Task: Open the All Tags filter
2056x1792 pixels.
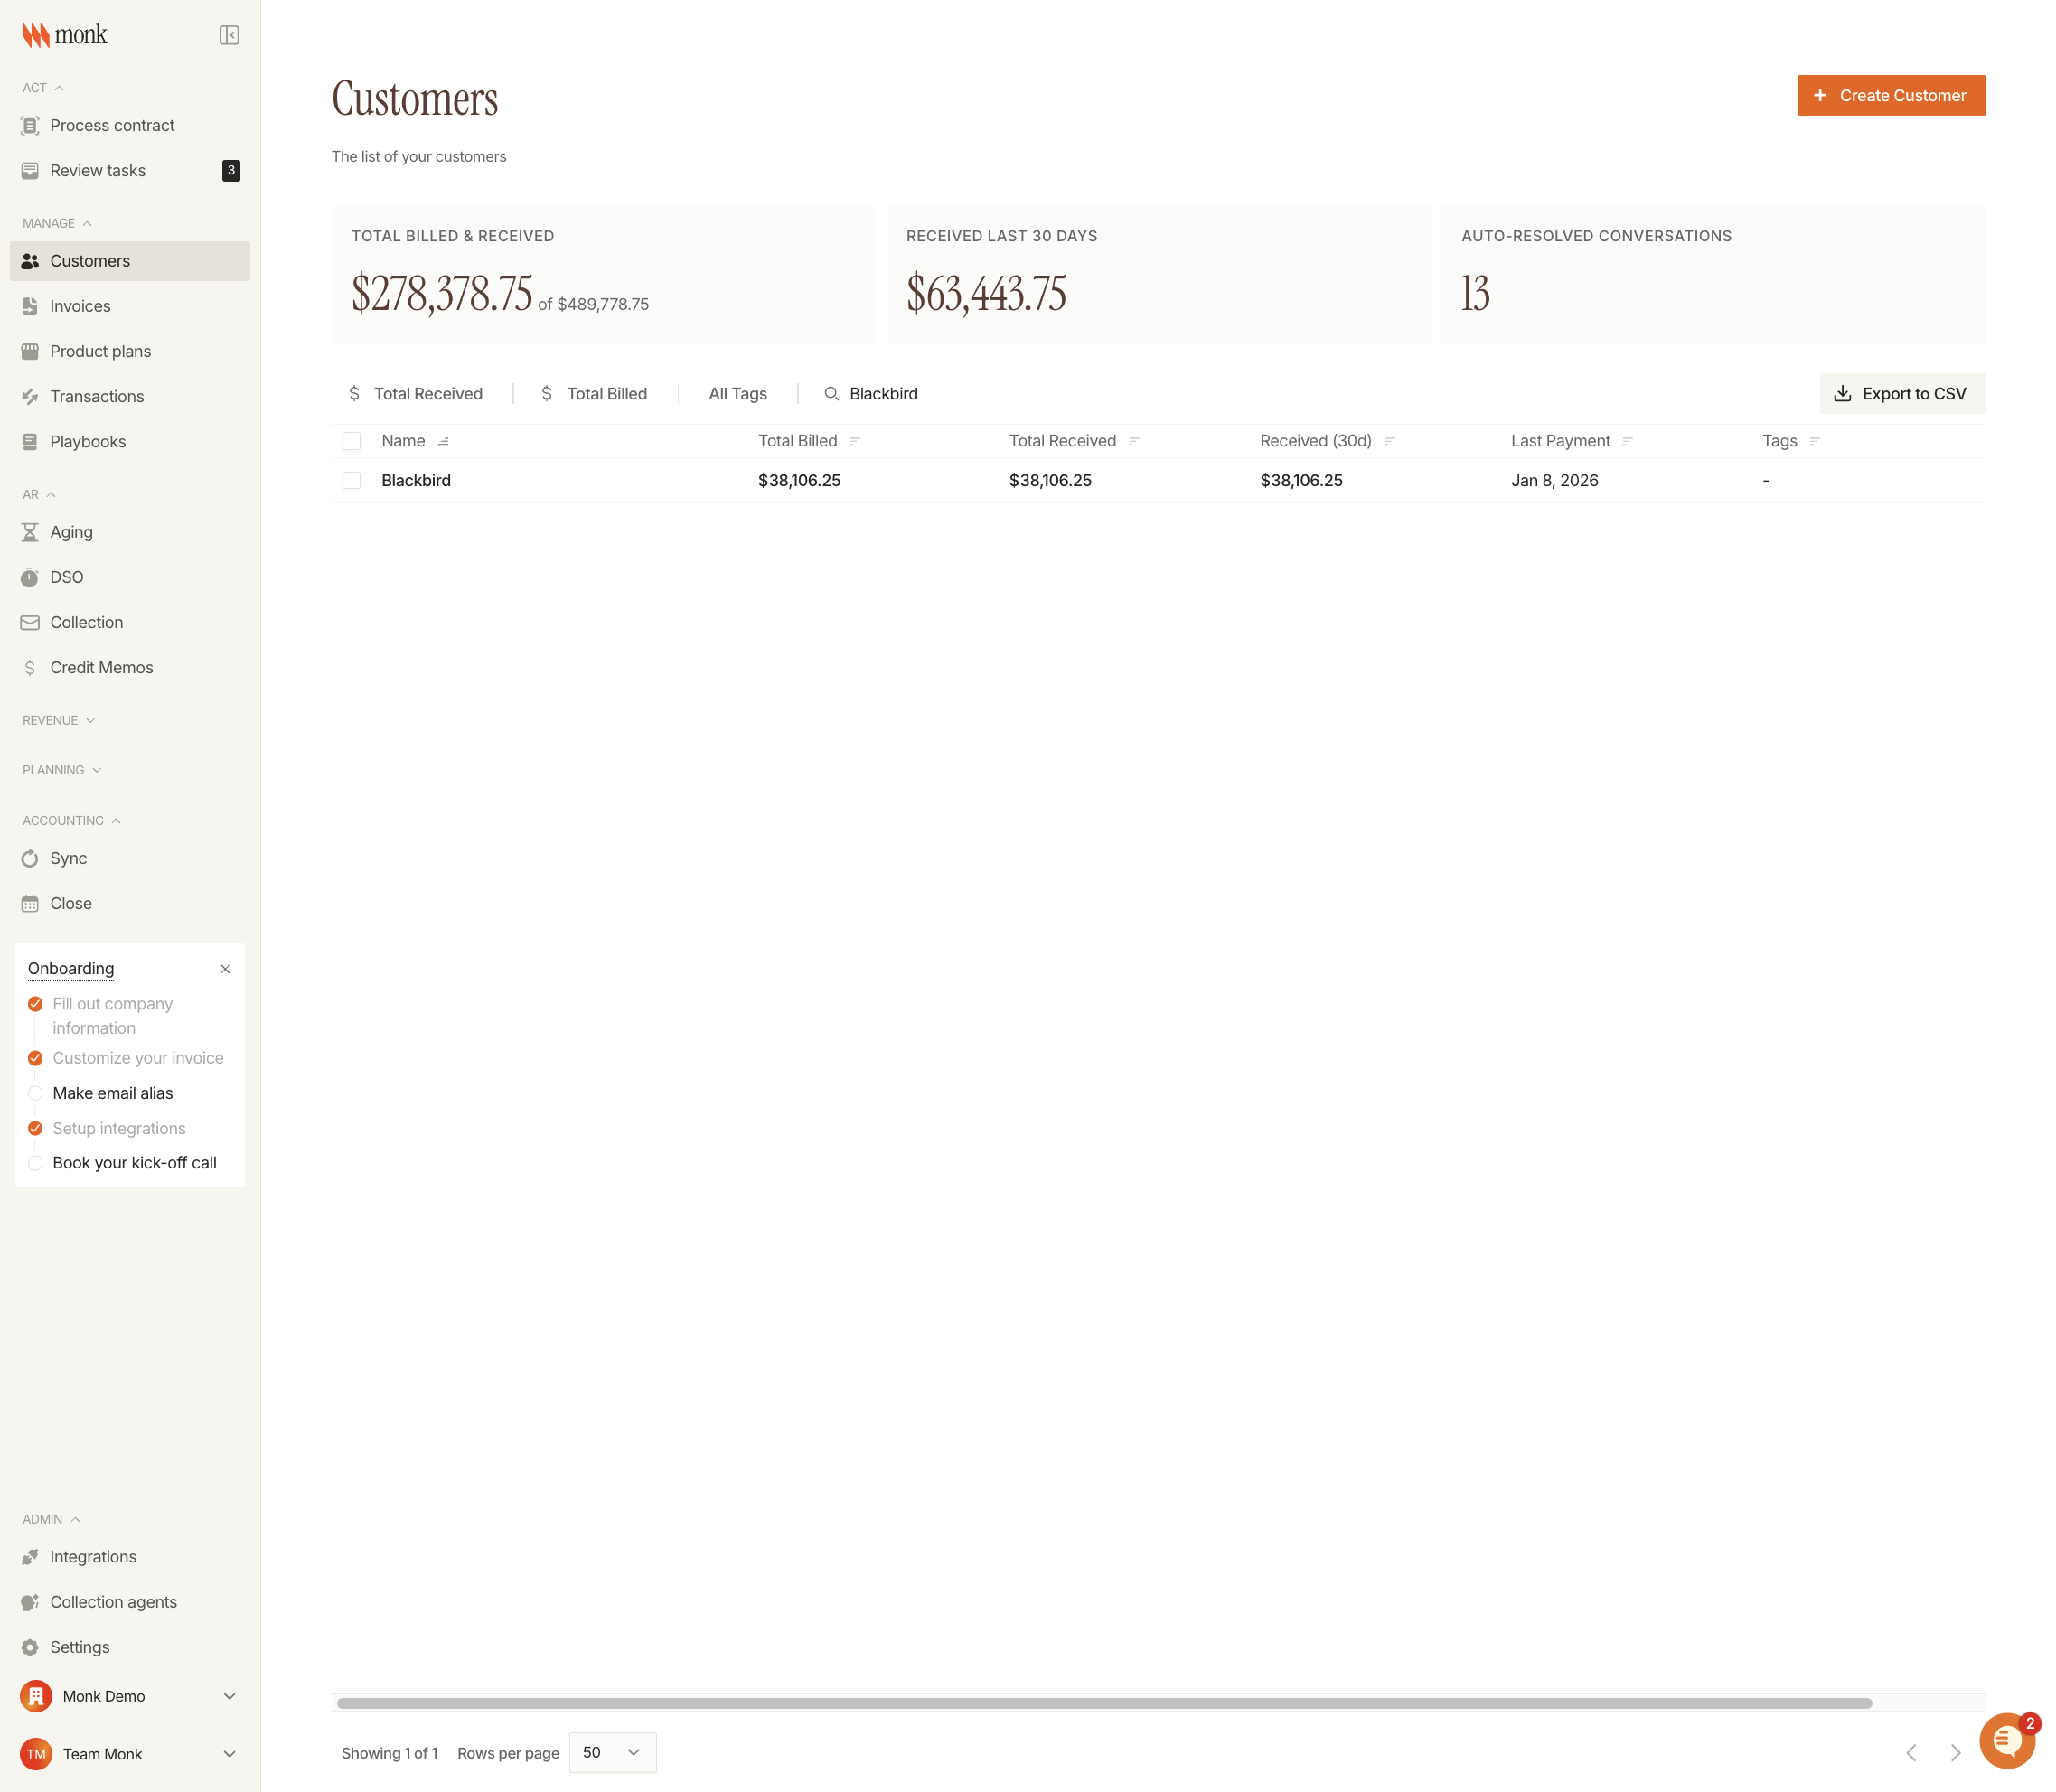Action: pyautogui.click(x=737, y=393)
